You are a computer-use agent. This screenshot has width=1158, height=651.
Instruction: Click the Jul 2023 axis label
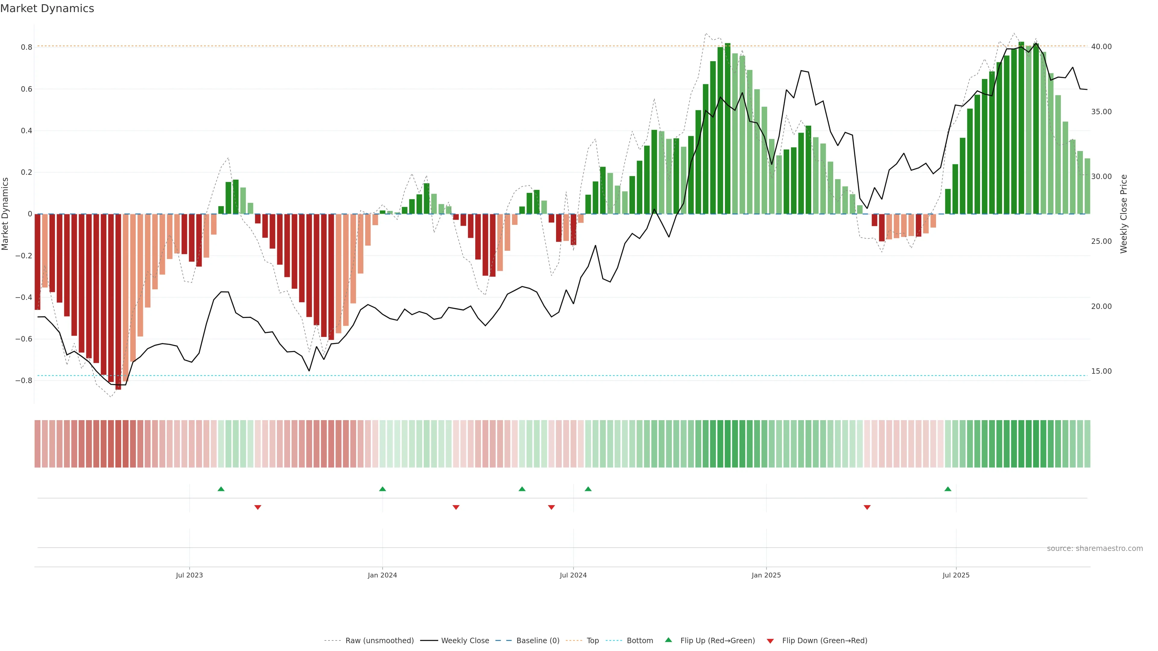click(x=189, y=575)
